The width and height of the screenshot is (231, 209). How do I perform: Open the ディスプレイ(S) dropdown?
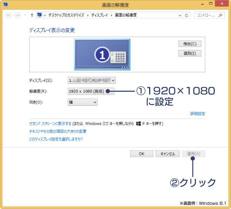[x=92, y=80]
